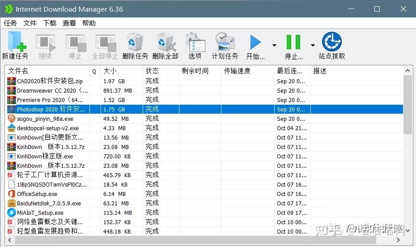416x247 pixels.
Task: Sort by the 剩余时间 column header
Action: [x=200, y=71]
